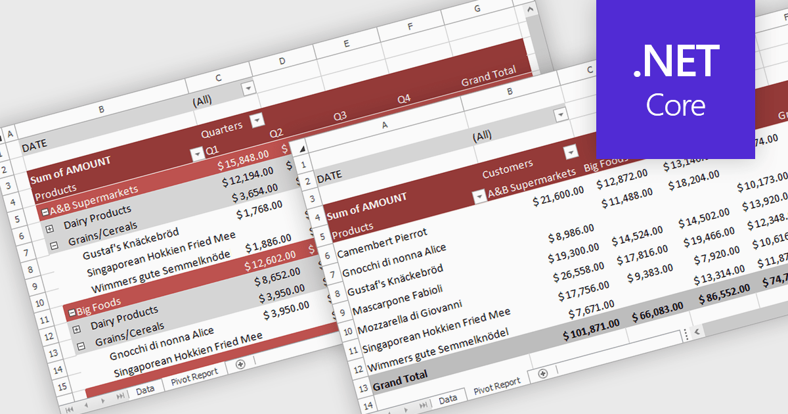
Task: Collapse the Grains/Cereals group
Action: [x=54, y=244]
